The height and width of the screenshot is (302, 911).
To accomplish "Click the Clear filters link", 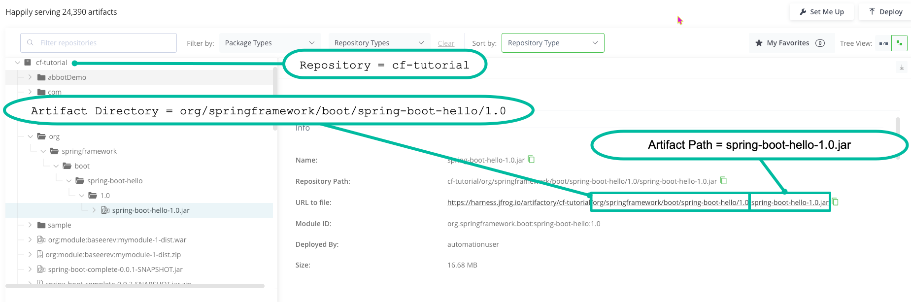I will [446, 43].
